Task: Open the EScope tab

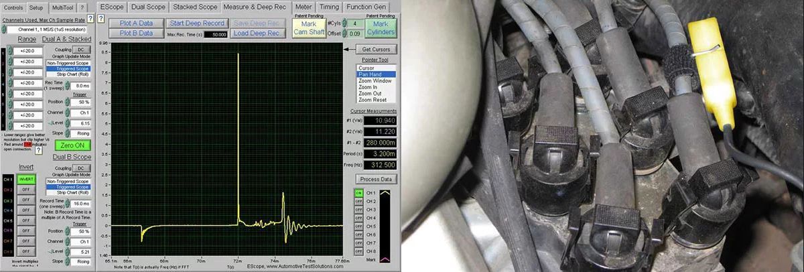Action: (111, 7)
